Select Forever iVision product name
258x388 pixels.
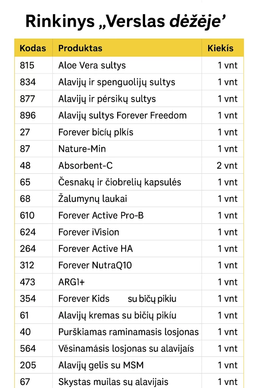click(88, 232)
